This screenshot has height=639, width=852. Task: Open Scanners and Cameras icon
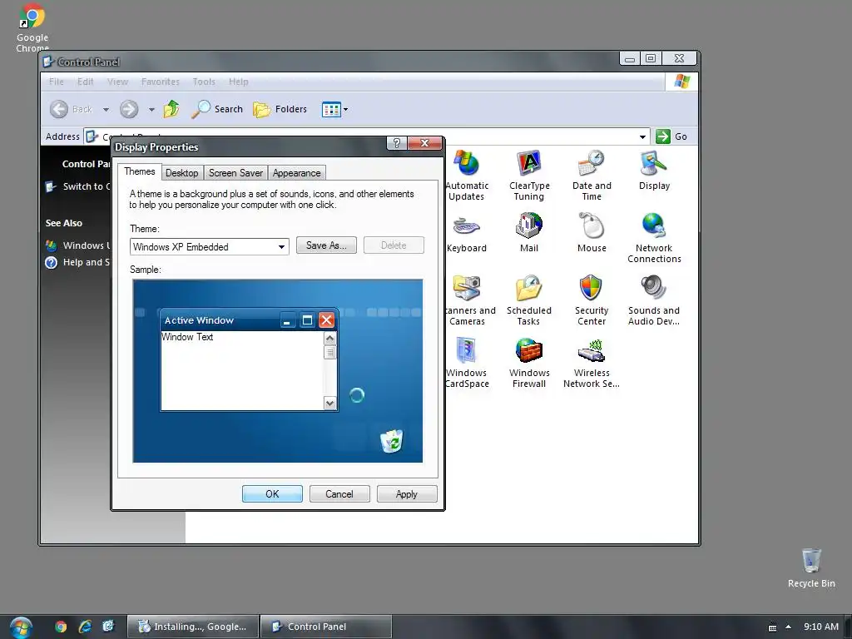468,300
